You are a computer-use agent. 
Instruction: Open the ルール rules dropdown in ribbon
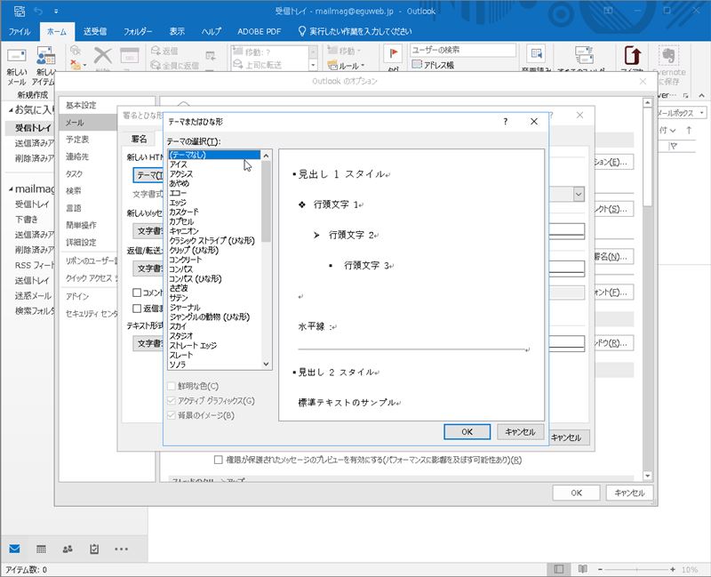click(348, 66)
